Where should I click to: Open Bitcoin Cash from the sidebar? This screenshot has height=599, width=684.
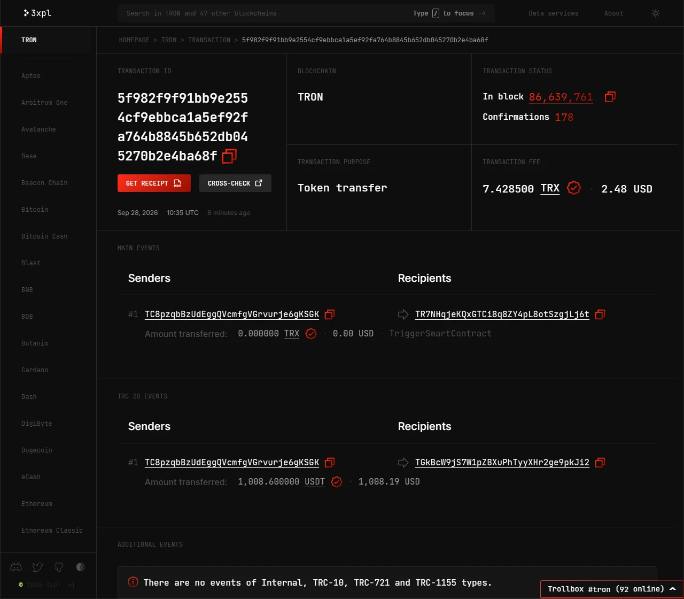[44, 236]
